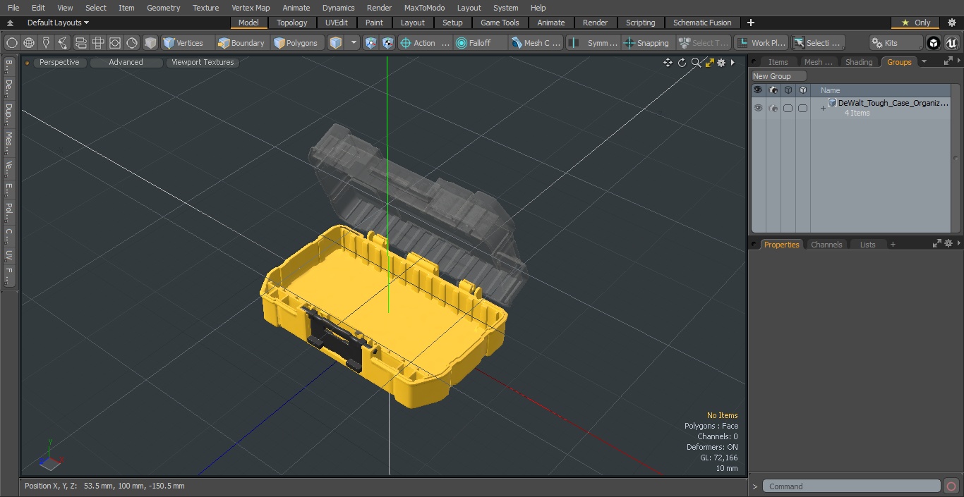Open the Falloff menu

[480, 43]
